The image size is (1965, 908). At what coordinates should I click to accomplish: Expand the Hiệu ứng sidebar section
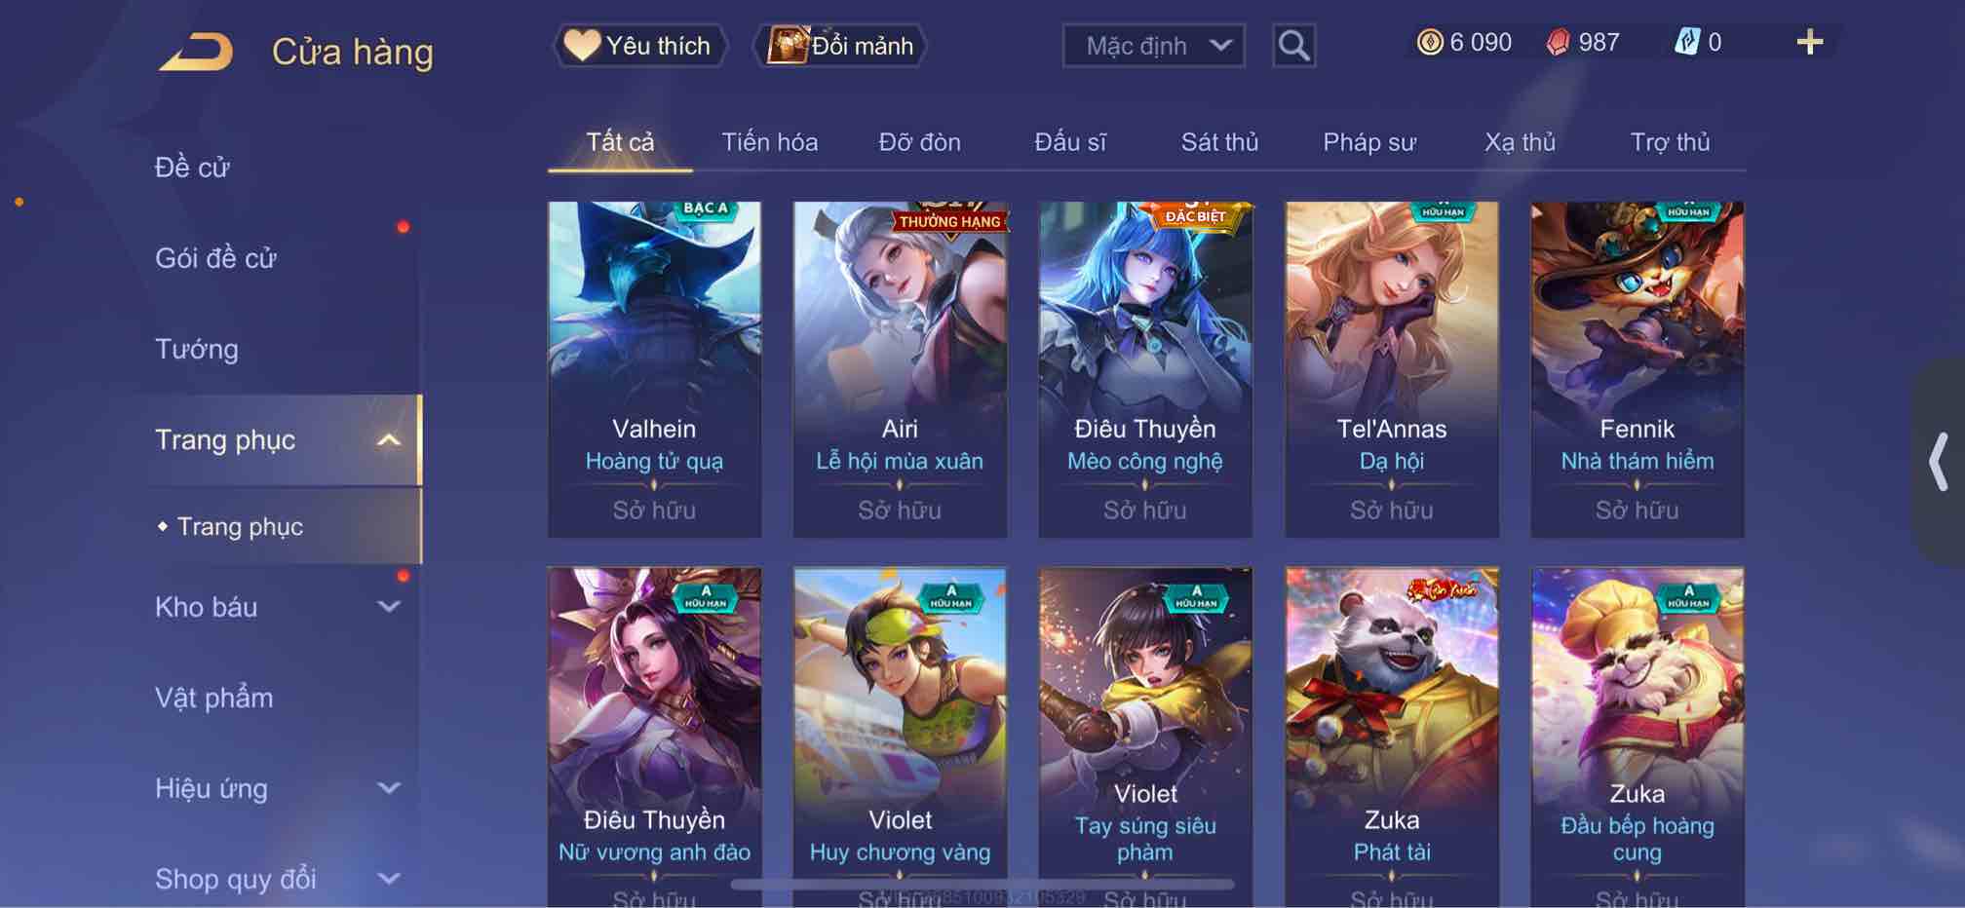click(388, 788)
